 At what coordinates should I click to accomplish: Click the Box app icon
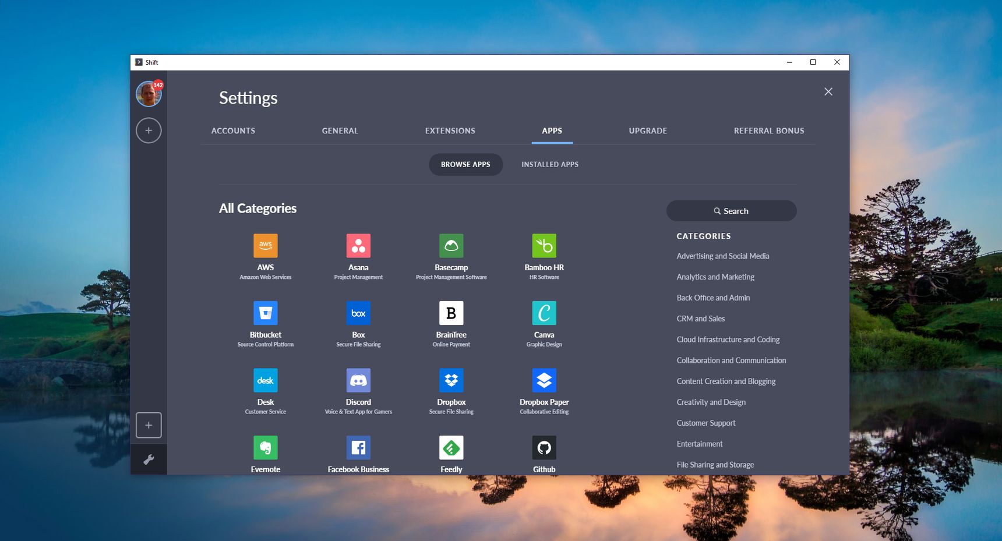tap(358, 313)
